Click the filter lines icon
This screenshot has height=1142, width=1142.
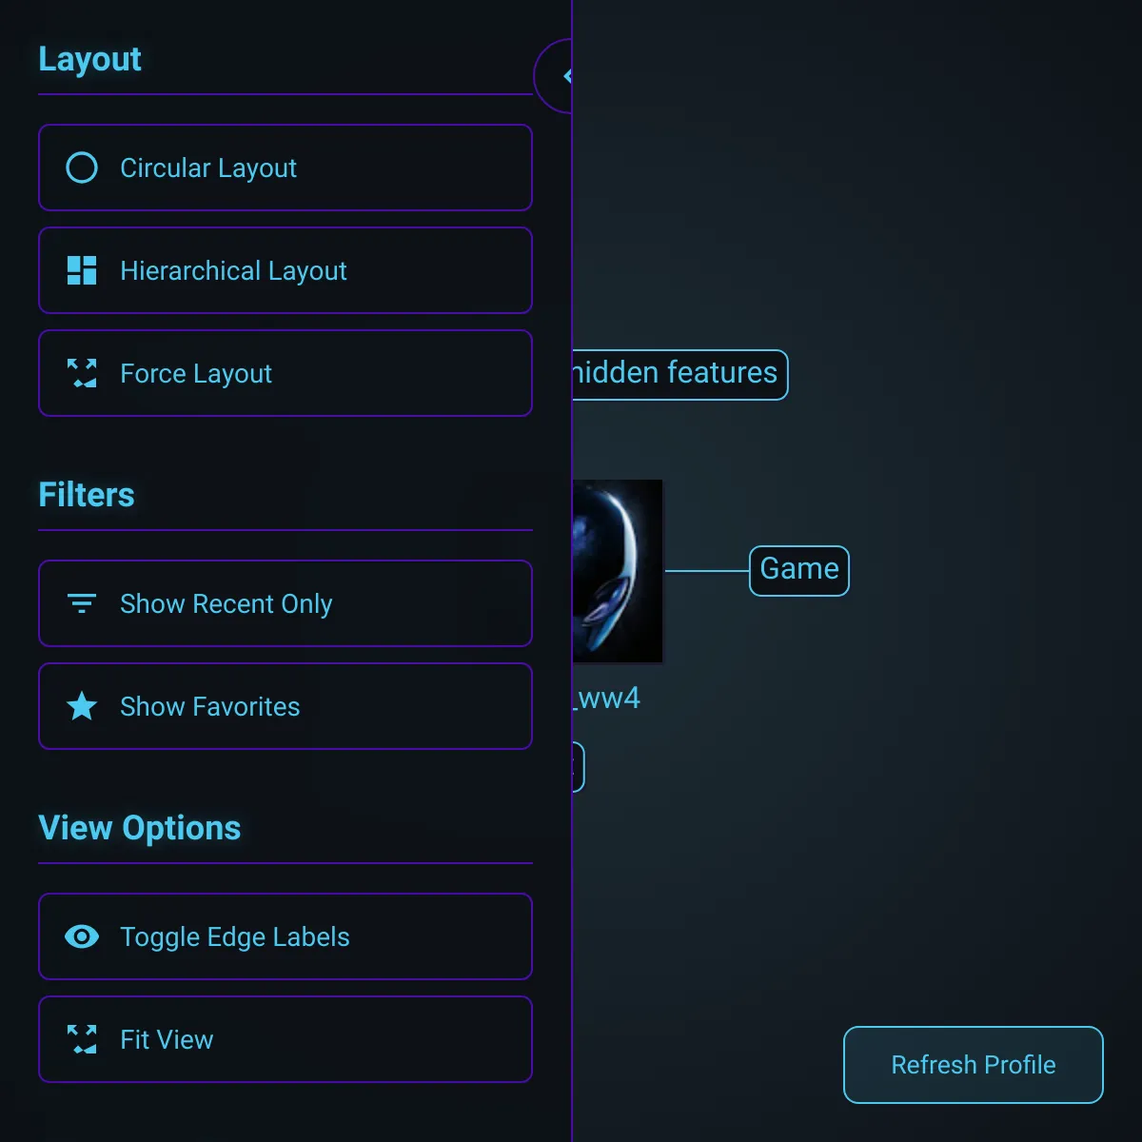[82, 603]
